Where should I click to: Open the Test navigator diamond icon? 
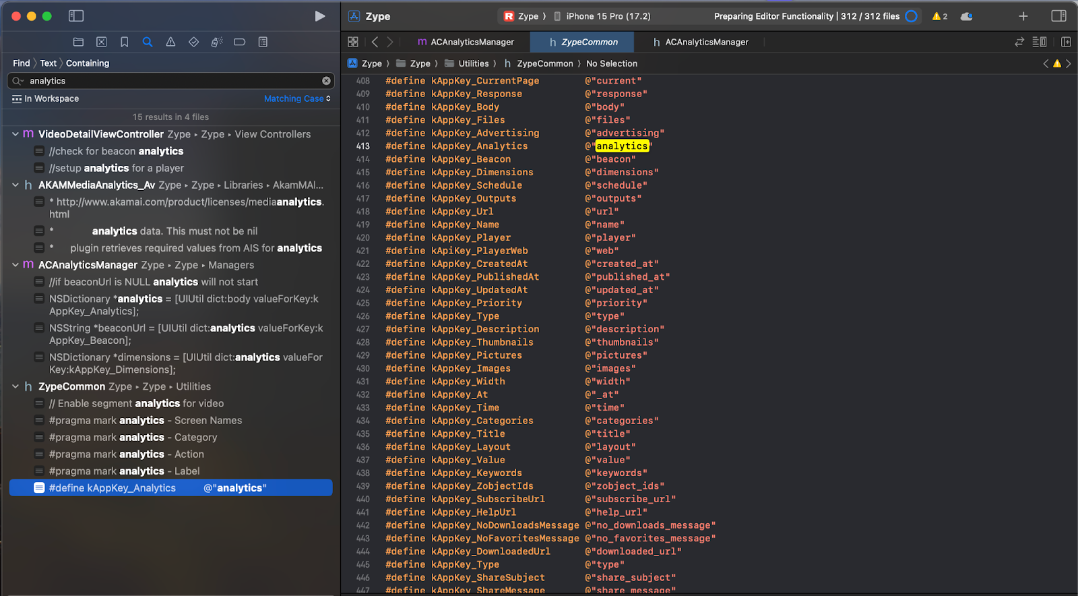point(193,42)
